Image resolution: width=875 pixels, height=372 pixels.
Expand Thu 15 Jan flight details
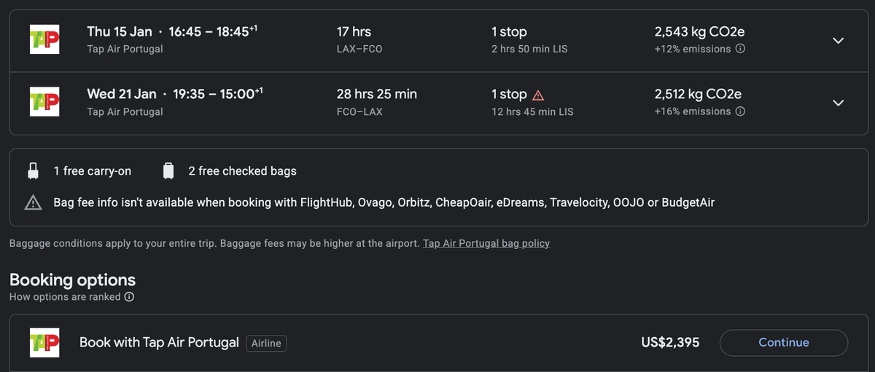pyautogui.click(x=839, y=41)
